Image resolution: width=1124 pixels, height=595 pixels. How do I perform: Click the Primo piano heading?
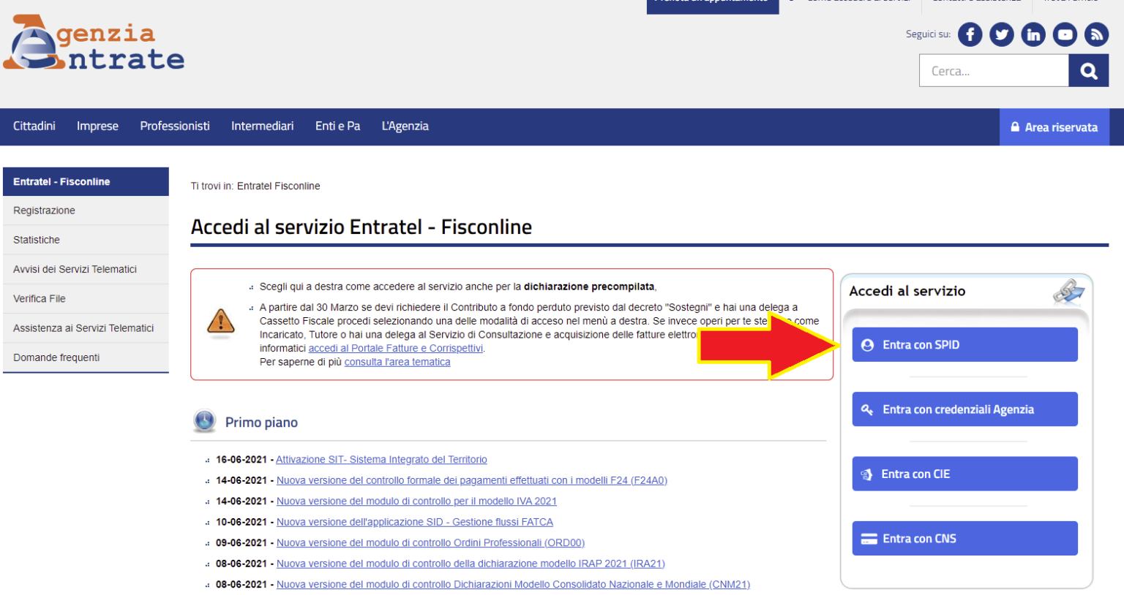tap(261, 422)
